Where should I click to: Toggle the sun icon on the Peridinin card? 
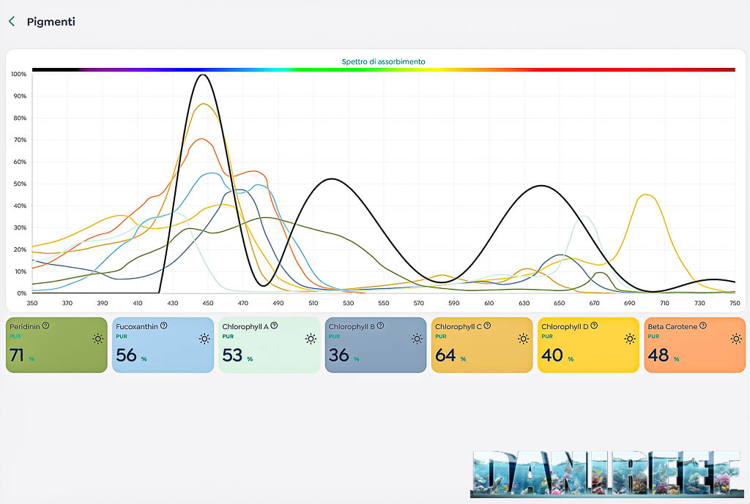[x=98, y=339]
